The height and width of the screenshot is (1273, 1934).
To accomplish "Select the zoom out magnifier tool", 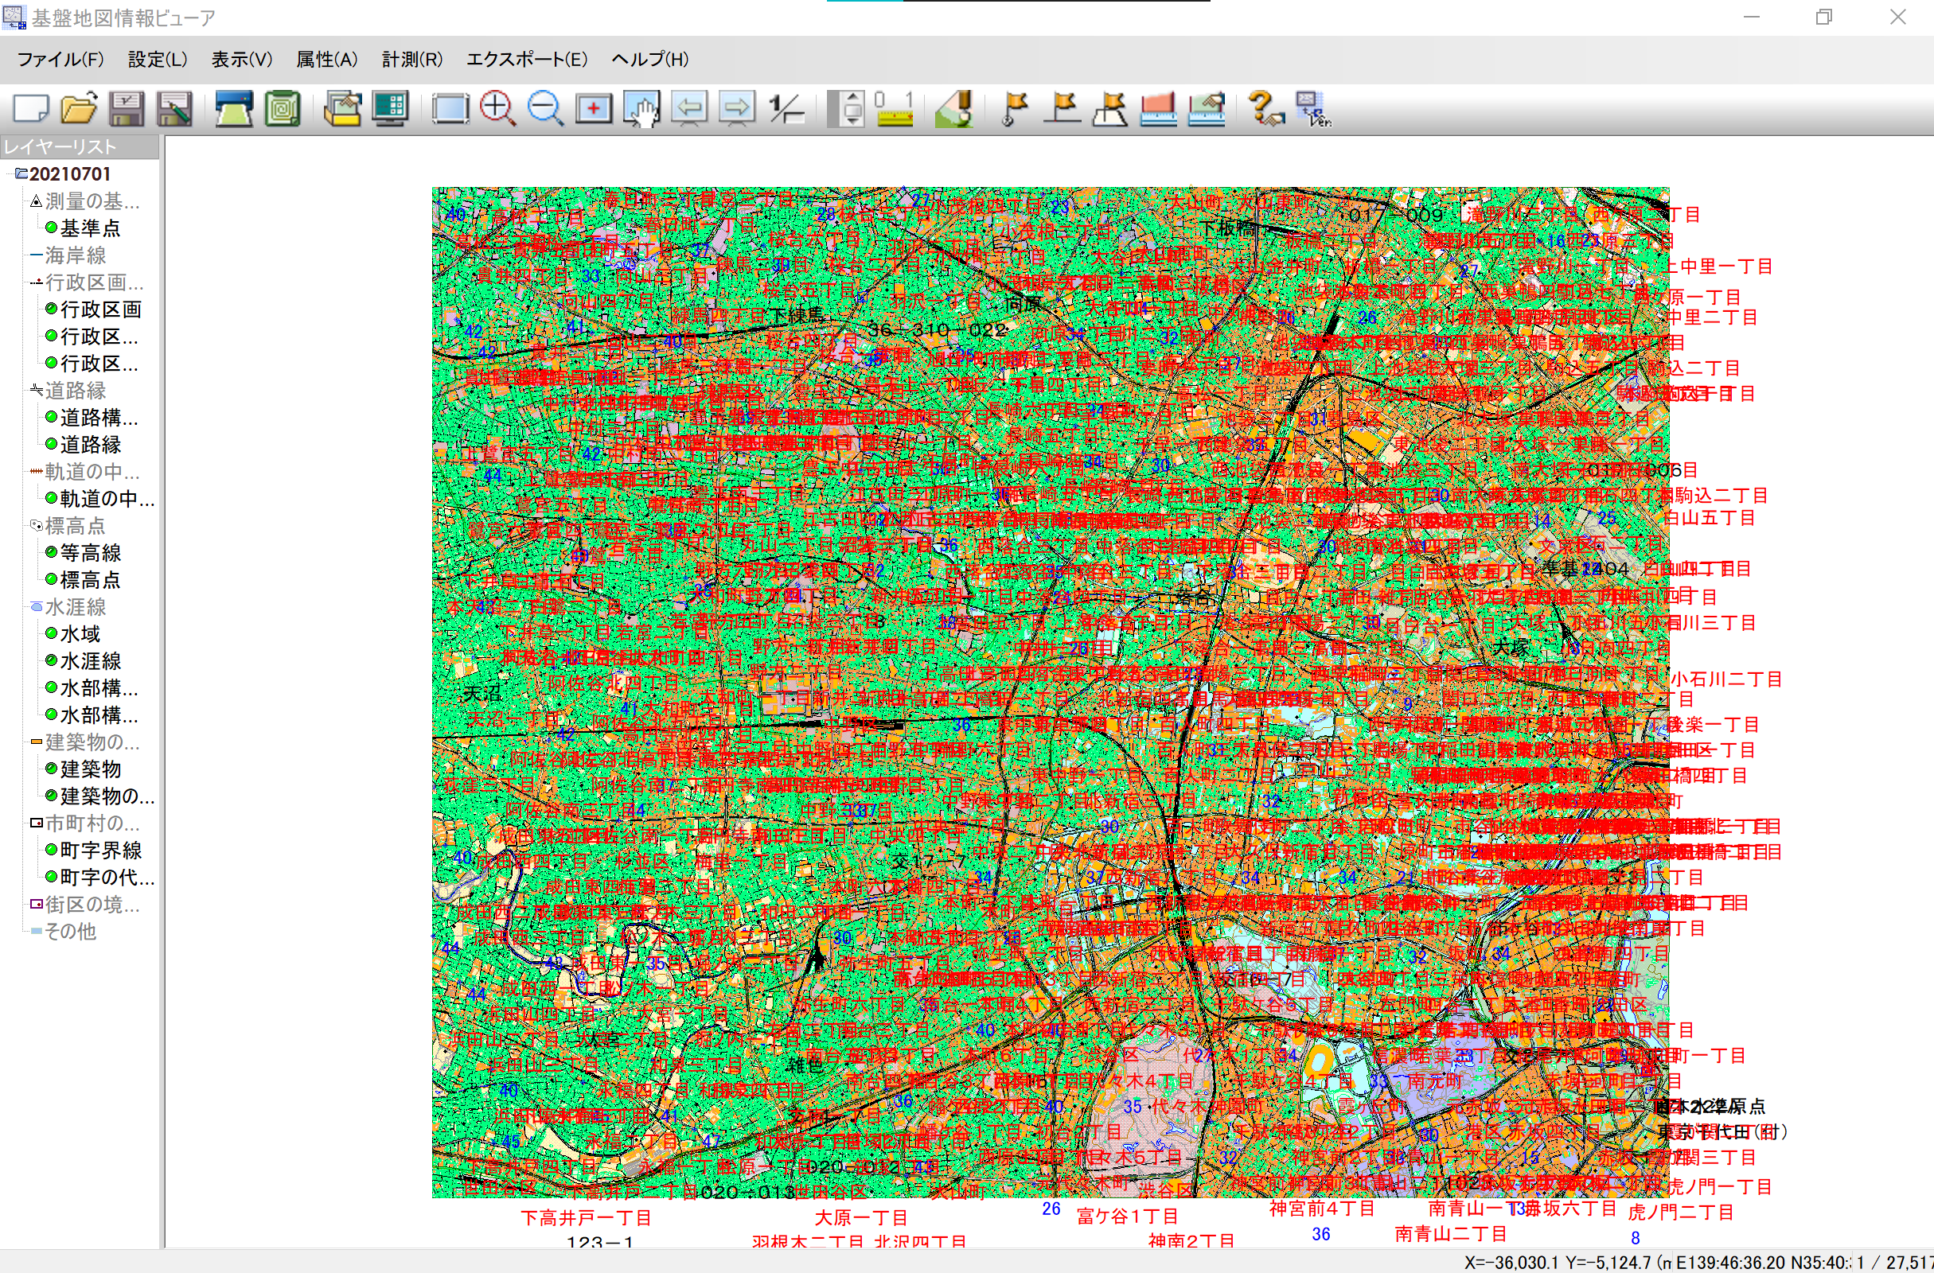I will 546,108.
